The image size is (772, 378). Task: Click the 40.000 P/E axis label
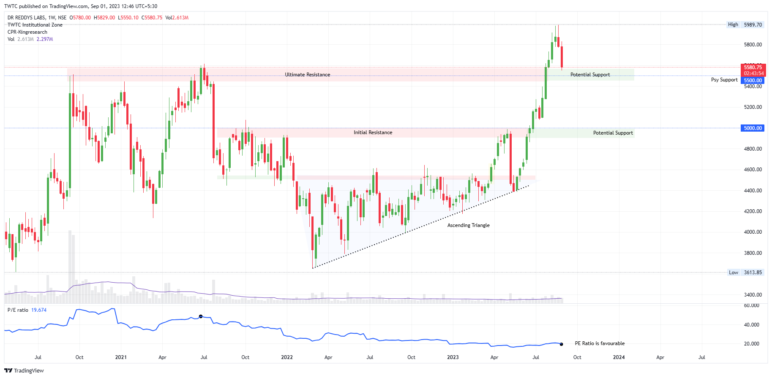coord(751,325)
